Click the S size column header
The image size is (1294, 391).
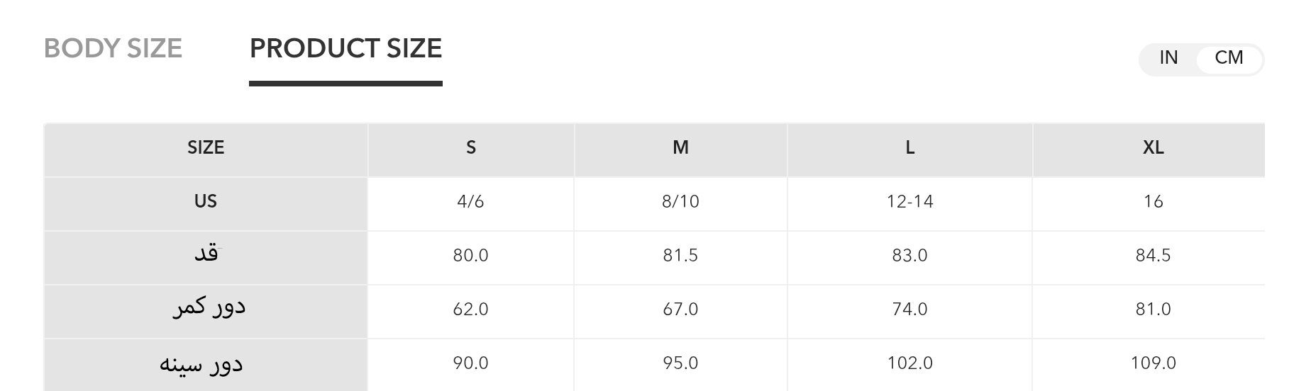coord(471,148)
